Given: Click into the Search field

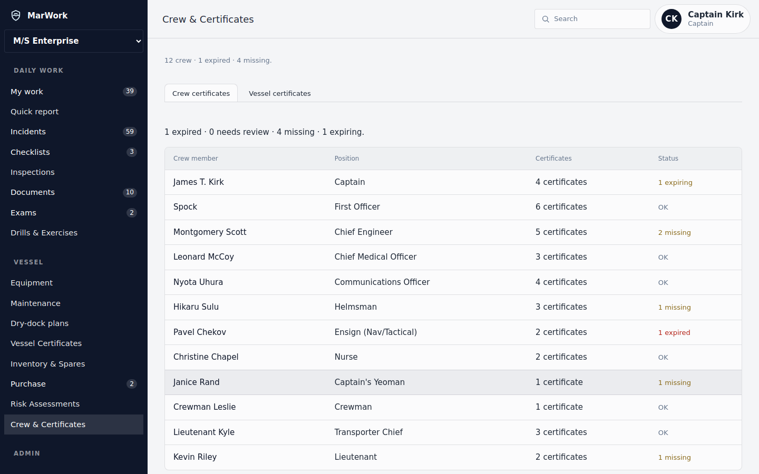Looking at the screenshot, I should pos(592,19).
